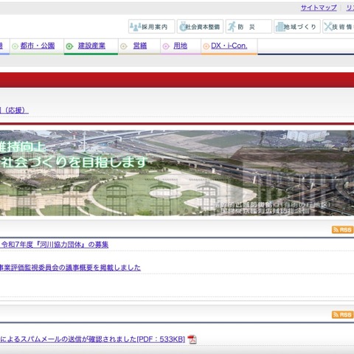The width and height of the screenshot is (354, 354).
Task: Open the （応援） link
Action: [14, 110]
